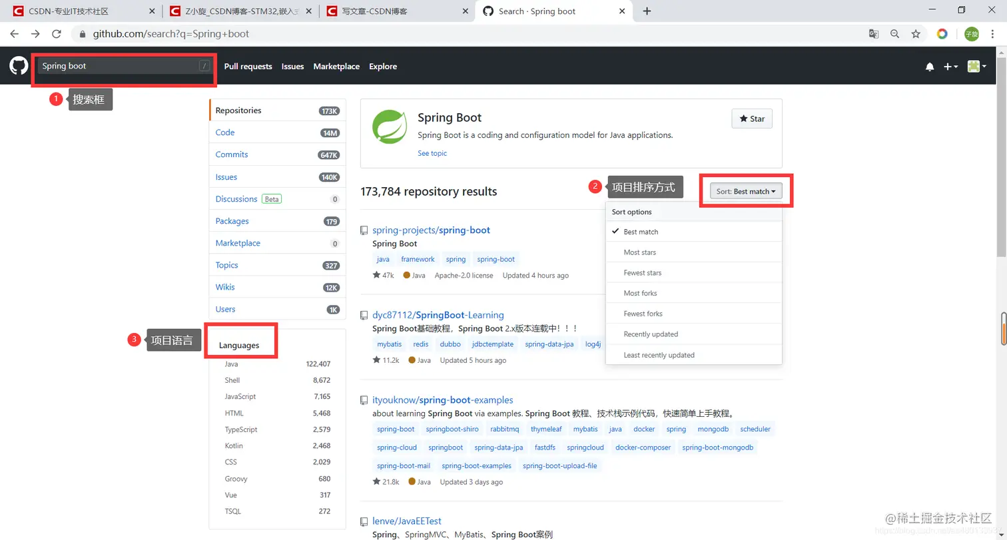Select the Packages filter
The image size is (1007, 540).
(278, 221)
